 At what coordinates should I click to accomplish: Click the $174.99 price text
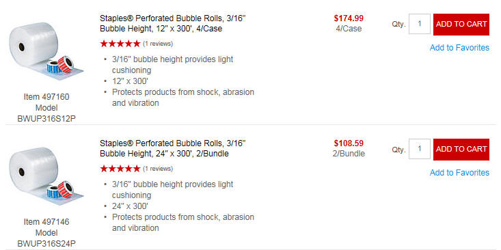click(x=349, y=18)
